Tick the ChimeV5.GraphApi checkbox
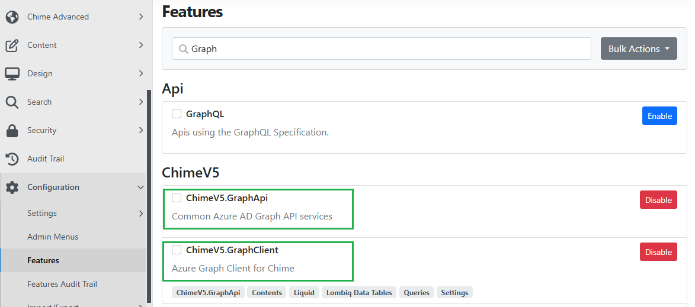This screenshot has width=695, height=307. 177,198
